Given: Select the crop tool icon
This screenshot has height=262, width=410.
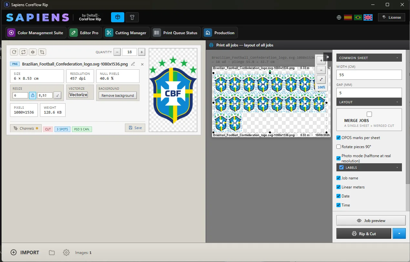Looking at the screenshot, I should [x=42, y=52].
